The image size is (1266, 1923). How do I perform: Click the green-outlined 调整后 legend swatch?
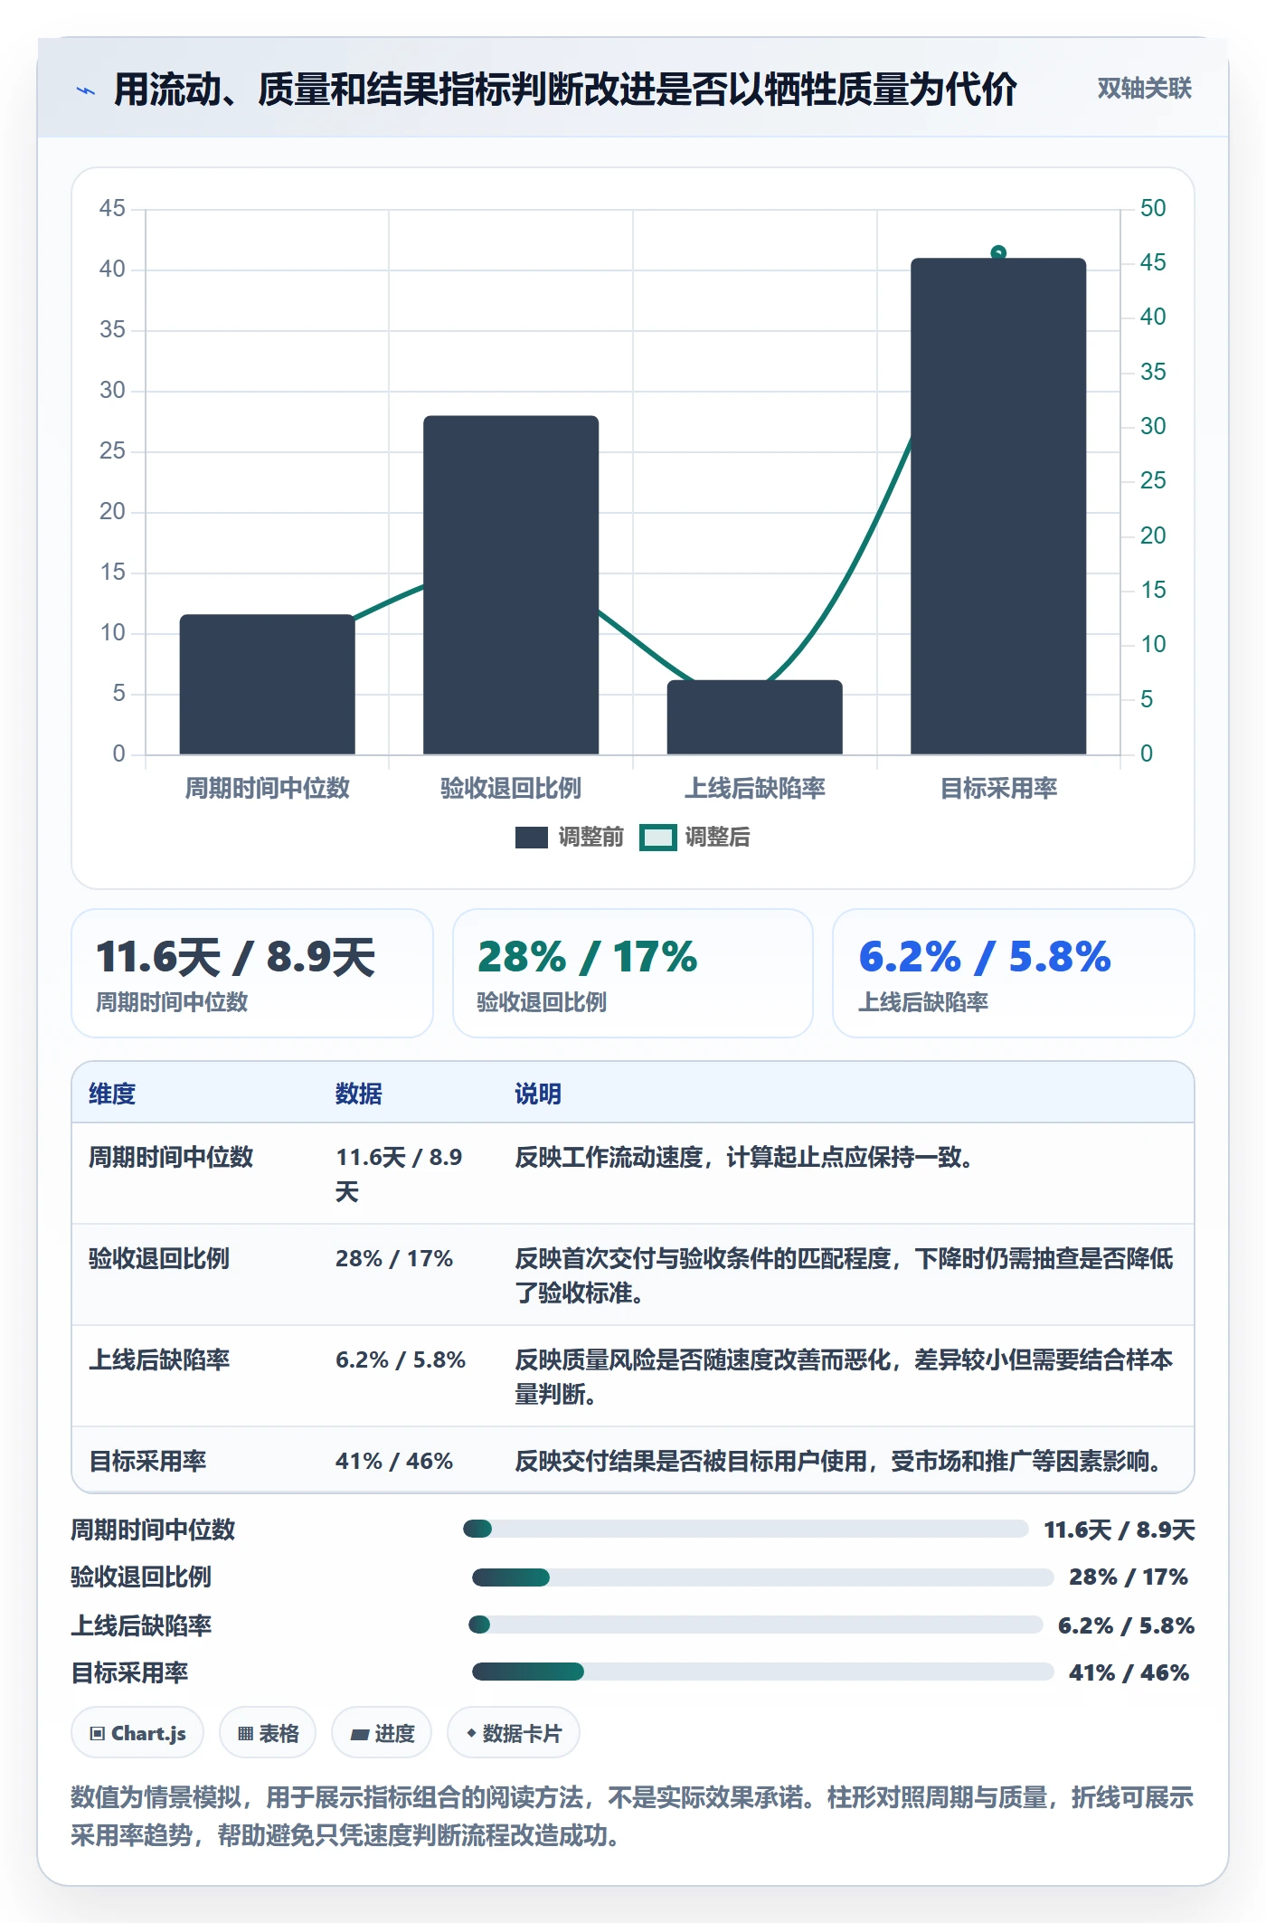point(657,838)
